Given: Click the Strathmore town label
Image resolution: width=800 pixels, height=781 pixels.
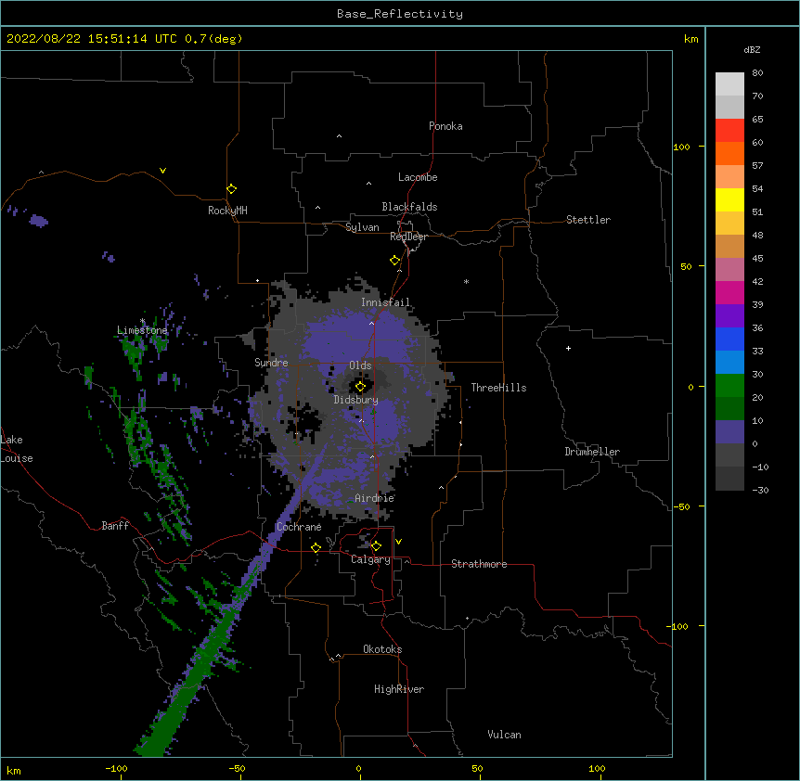Looking at the screenshot, I should pyautogui.click(x=479, y=564).
